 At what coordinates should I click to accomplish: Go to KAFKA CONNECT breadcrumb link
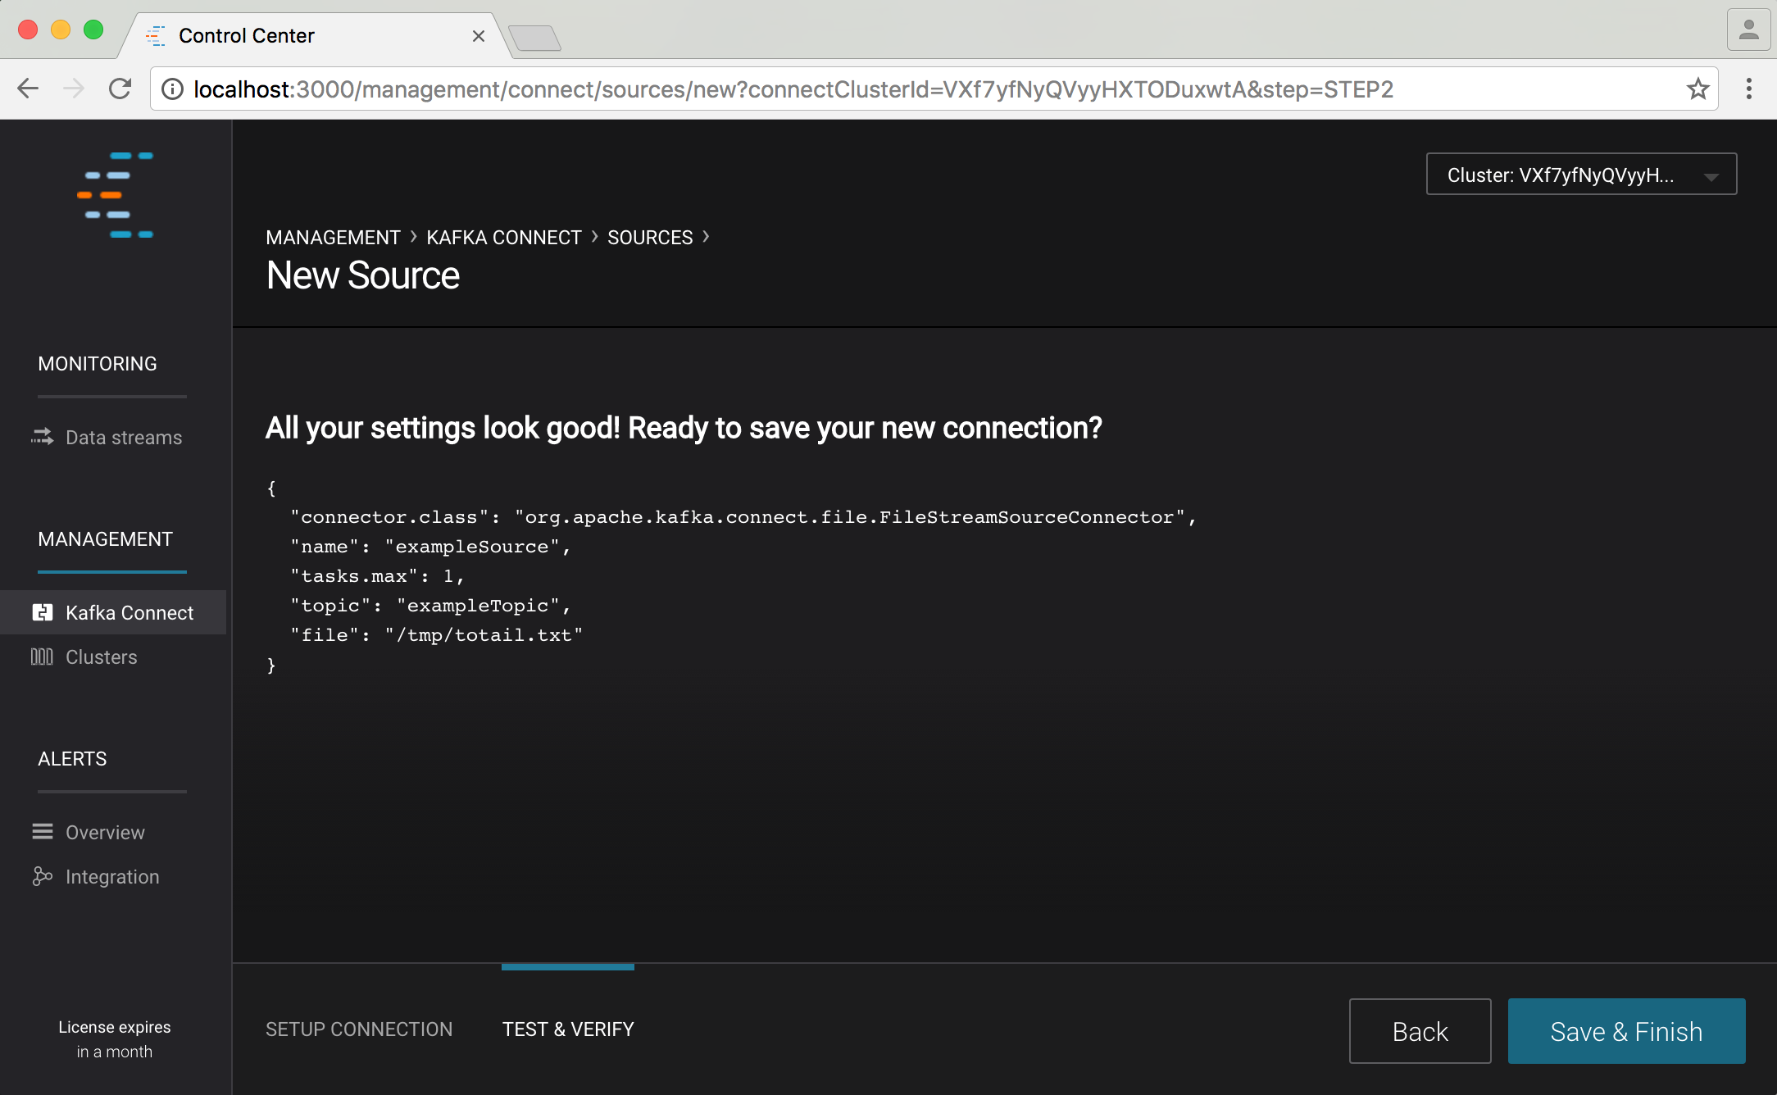coord(503,238)
